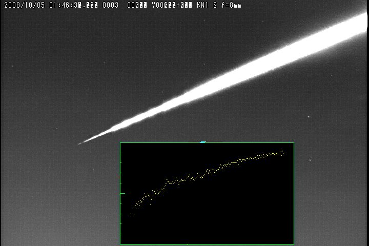Click the last data point of light curve

(283, 151)
